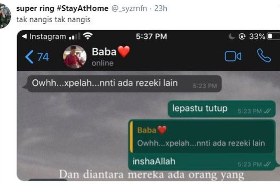The height and width of the screenshot is (186, 280).
Task: Tap the Do Not Disturb moon icon
Action: click(232, 36)
